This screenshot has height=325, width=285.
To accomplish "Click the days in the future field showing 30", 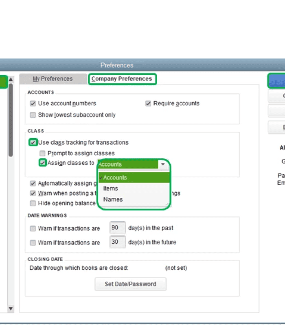I will pyautogui.click(x=118, y=242).
